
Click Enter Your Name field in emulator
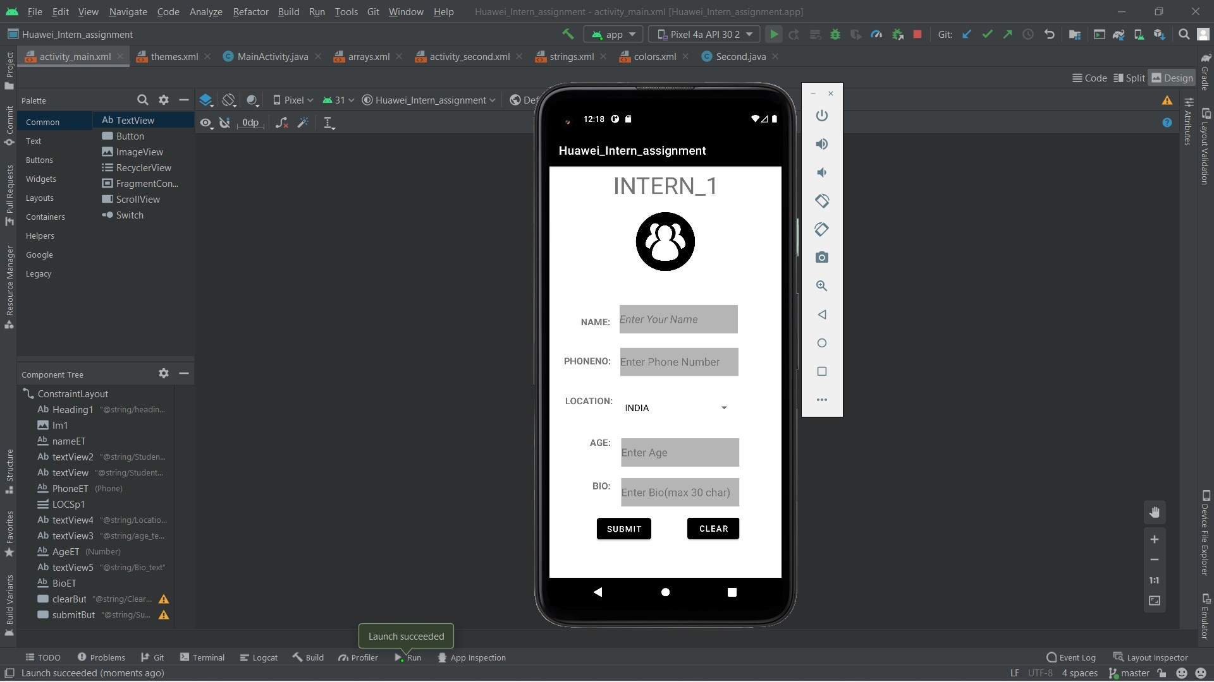678,320
